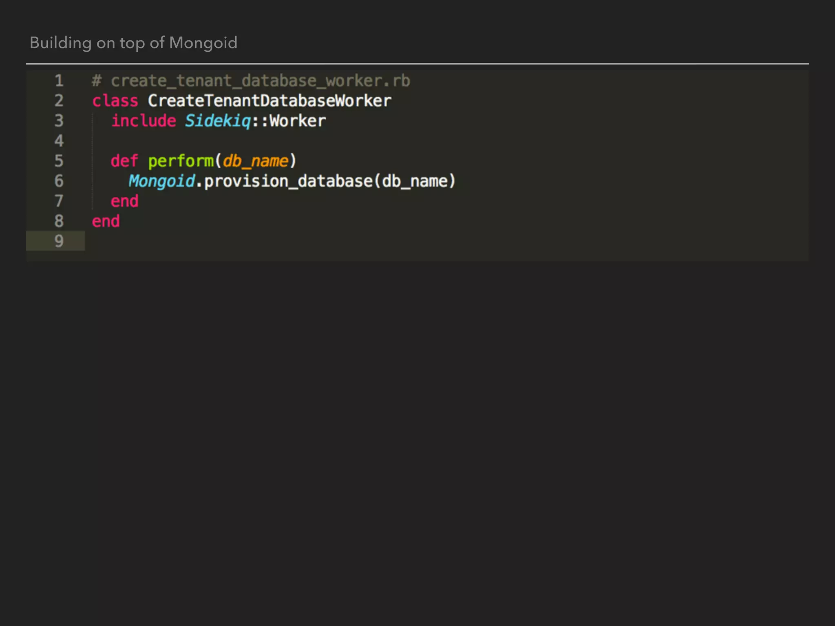Image resolution: width=835 pixels, height=626 pixels.
Task: Click highlighted line number 9 in gutter
Action: click(59, 241)
